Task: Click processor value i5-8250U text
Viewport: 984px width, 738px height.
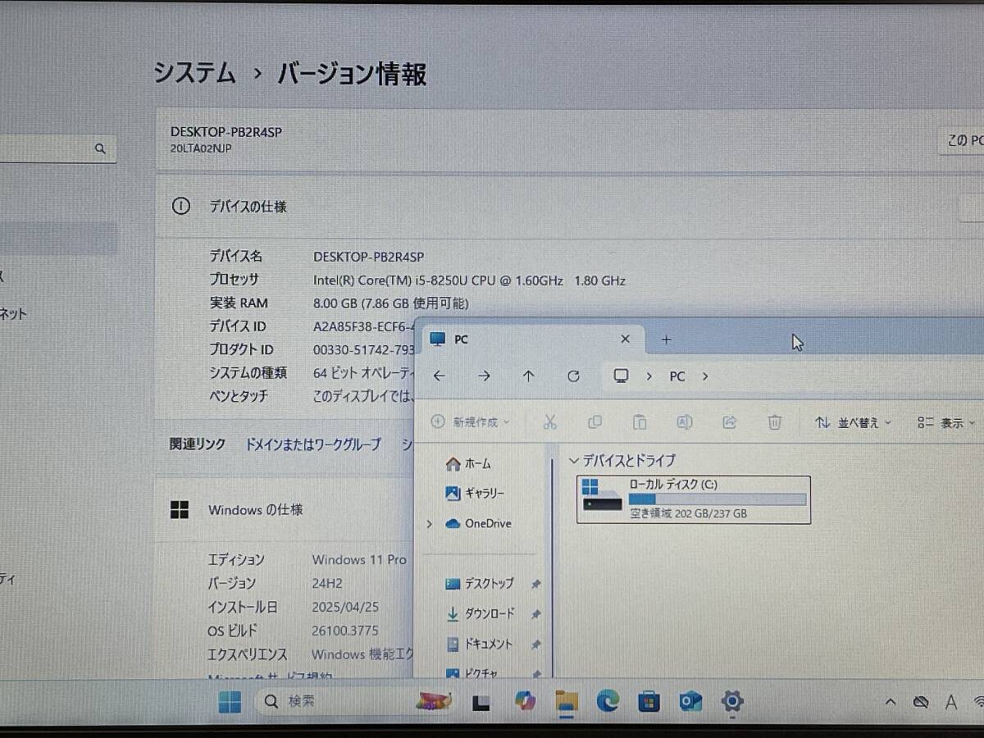Action: point(469,280)
